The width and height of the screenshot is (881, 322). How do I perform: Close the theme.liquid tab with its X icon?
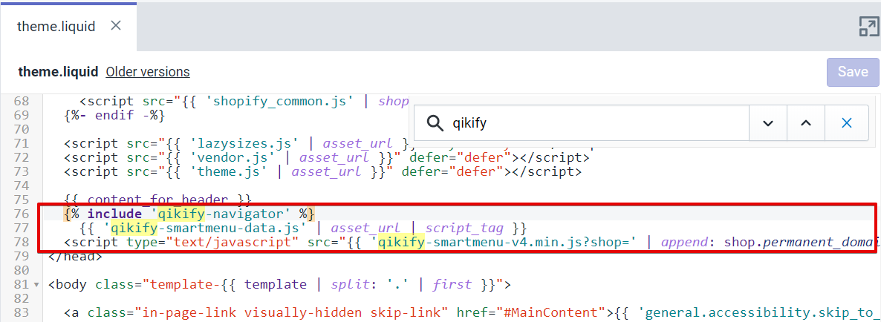pos(116,26)
